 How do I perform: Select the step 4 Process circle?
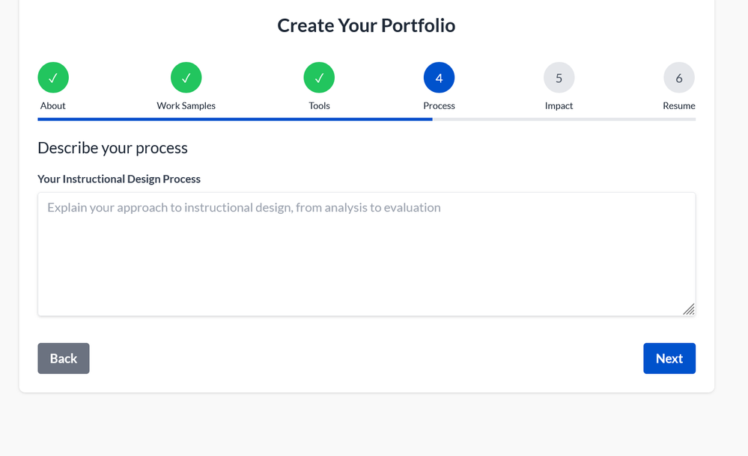pos(439,78)
